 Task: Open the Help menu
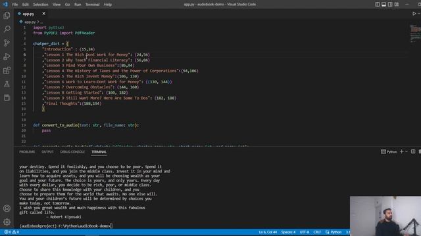pyautogui.click(x=108, y=5)
